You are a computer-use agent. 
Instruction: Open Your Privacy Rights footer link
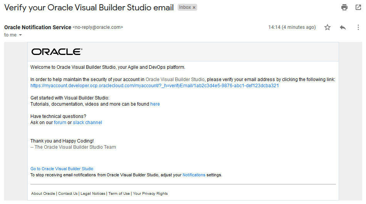click(150, 194)
